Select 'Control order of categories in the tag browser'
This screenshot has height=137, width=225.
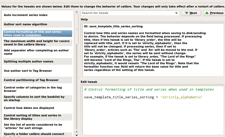click(38, 89)
